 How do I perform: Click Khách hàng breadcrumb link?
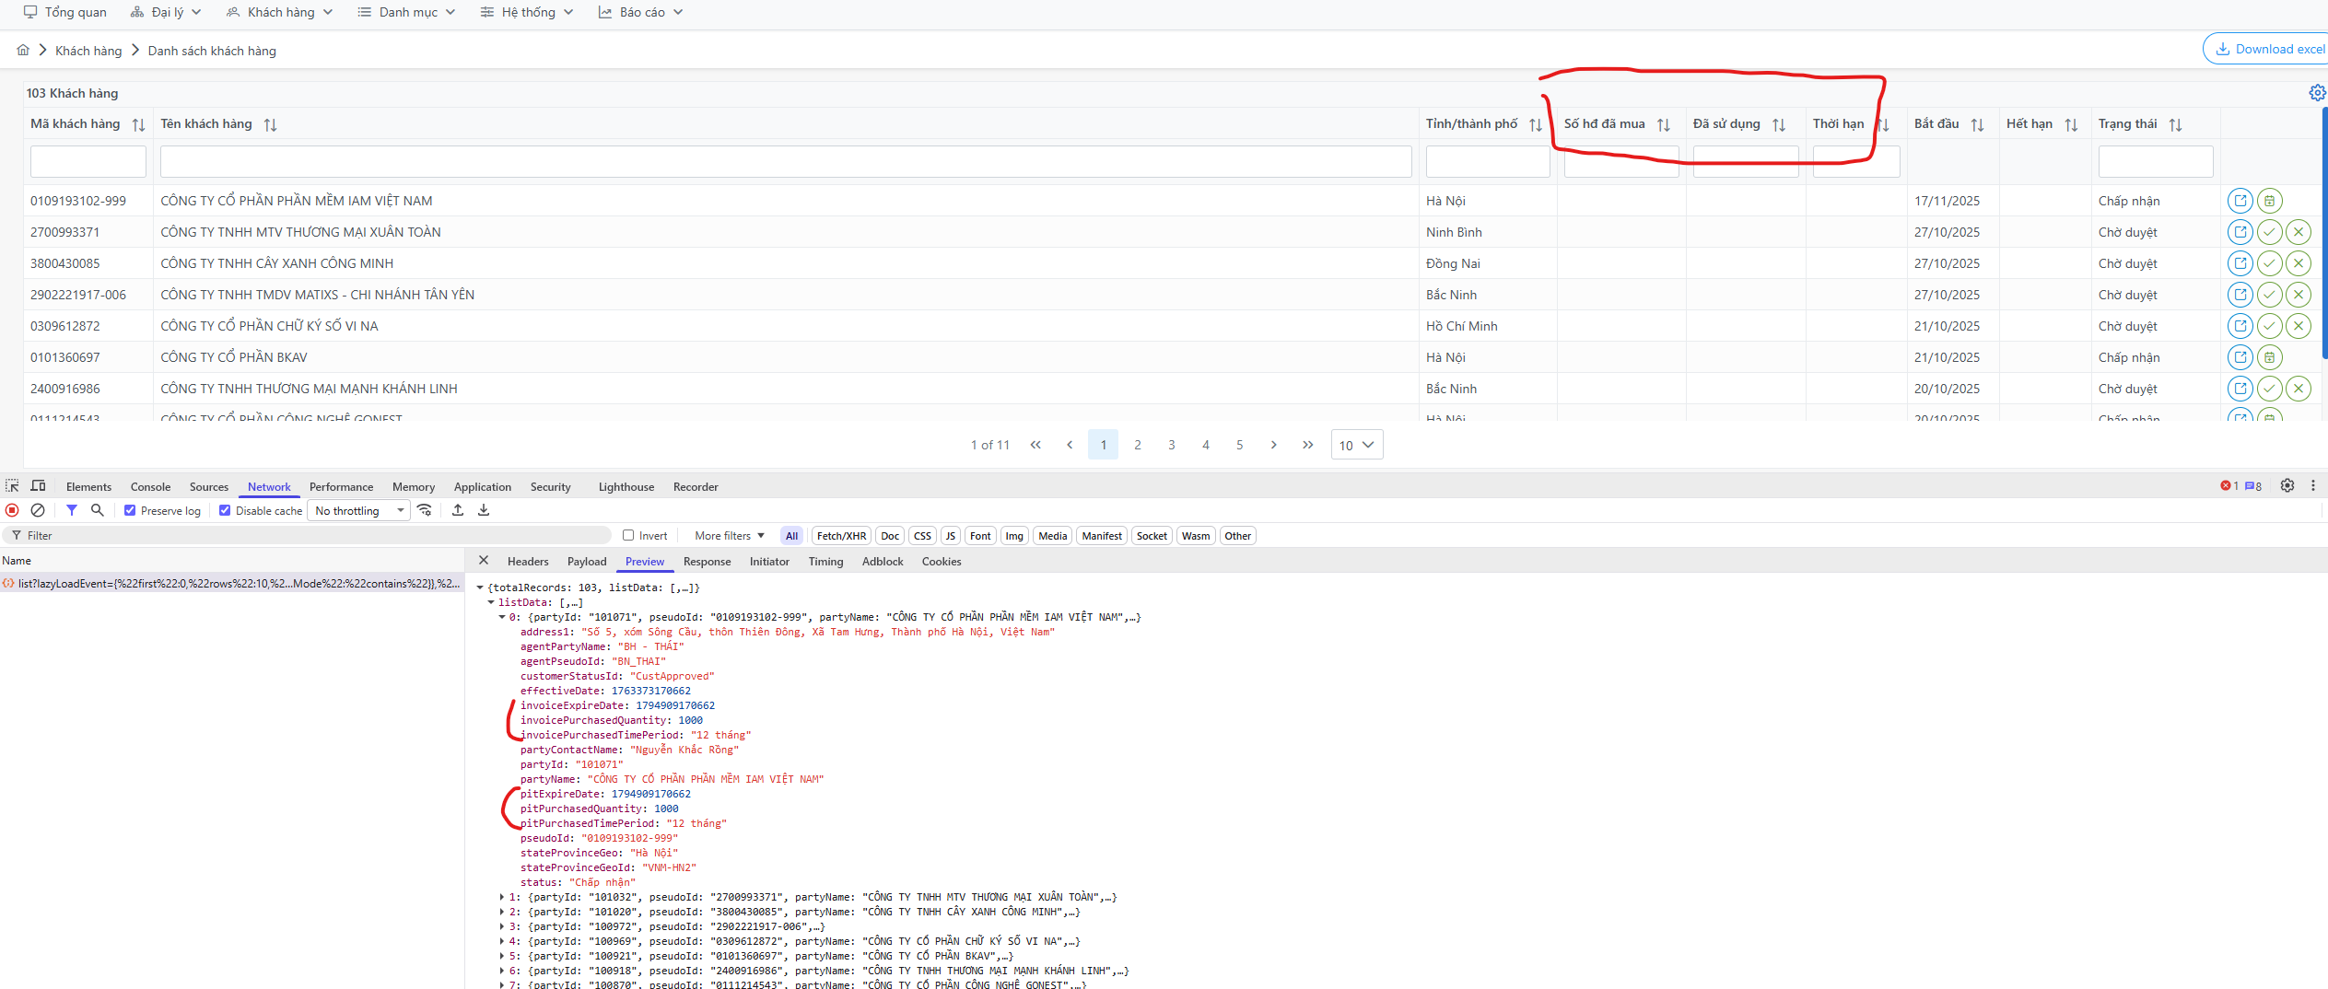click(x=88, y=51)
